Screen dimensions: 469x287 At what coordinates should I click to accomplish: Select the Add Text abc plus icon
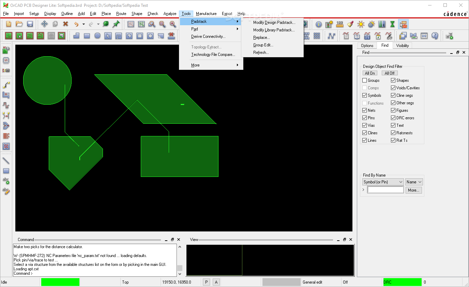tap(6, 181)
